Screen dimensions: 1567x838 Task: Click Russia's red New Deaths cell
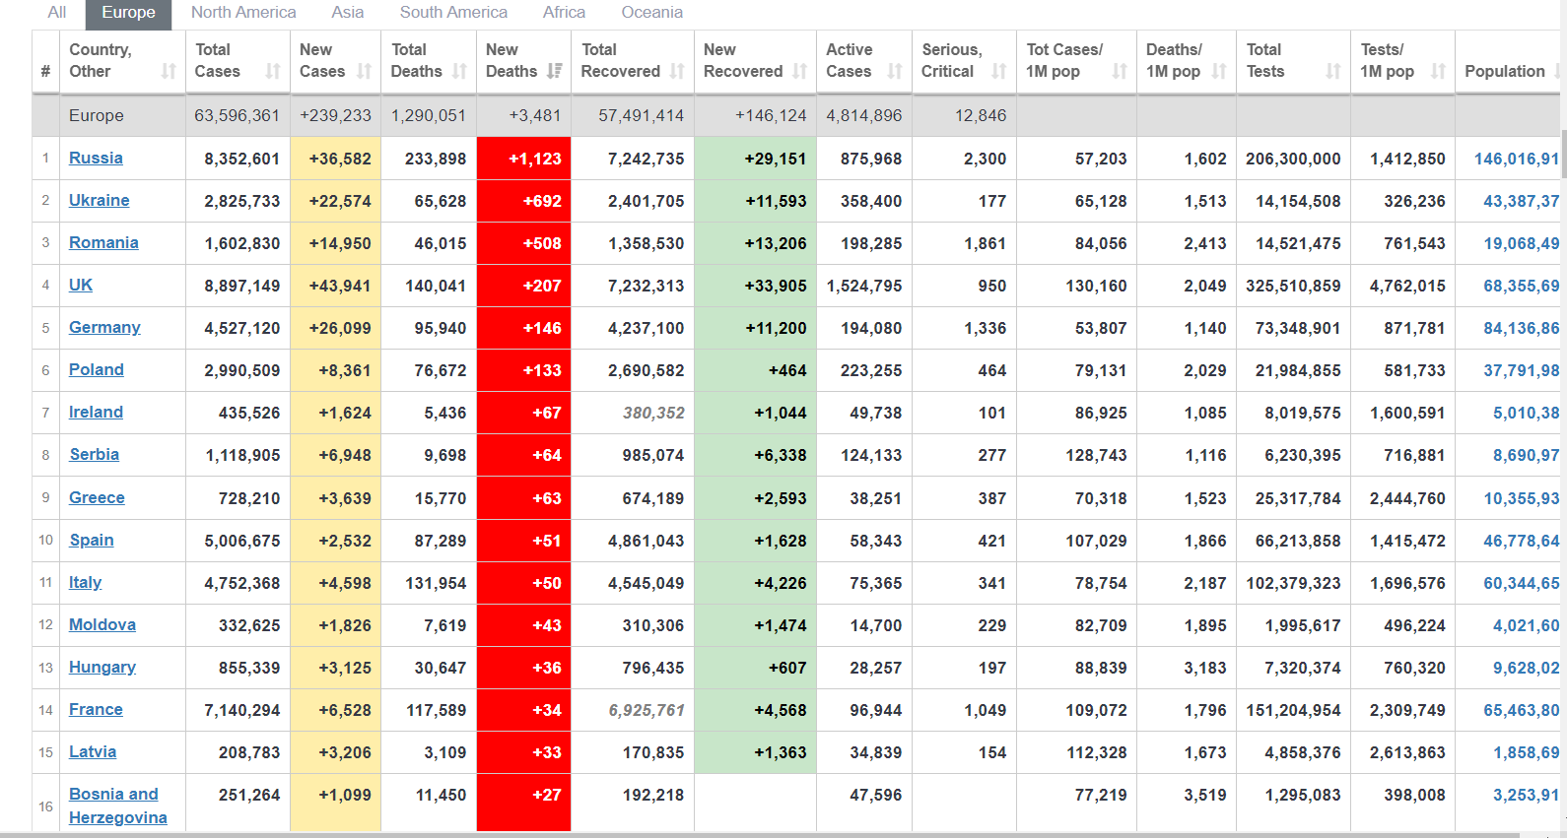click(x=523, y=159)
